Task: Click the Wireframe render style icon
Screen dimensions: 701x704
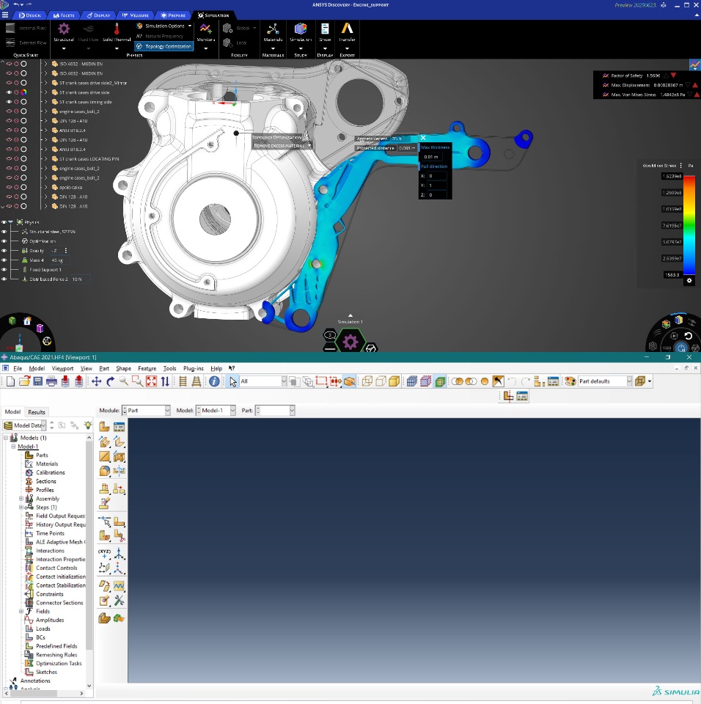Action: pos(367,381)
